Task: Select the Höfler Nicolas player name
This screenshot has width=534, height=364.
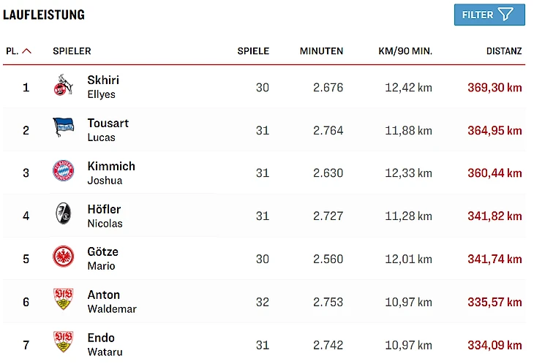Action: pyautogui.click(x=105, y=216)
